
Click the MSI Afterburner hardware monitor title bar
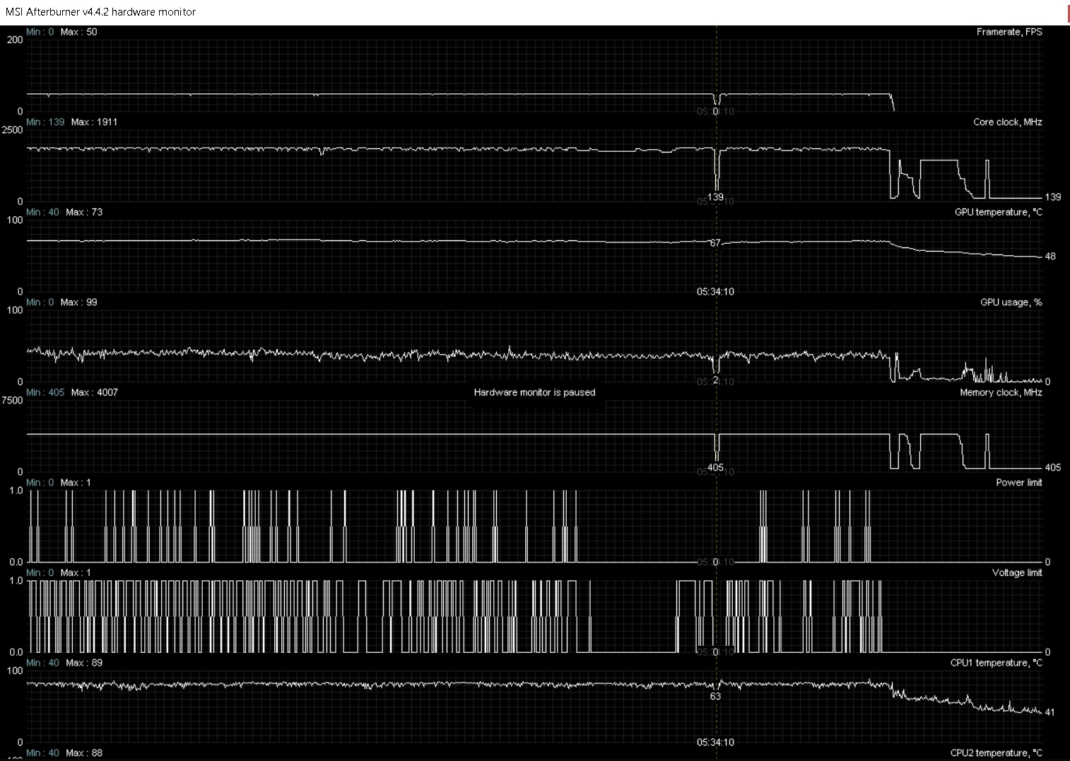[x=101, y=12]
